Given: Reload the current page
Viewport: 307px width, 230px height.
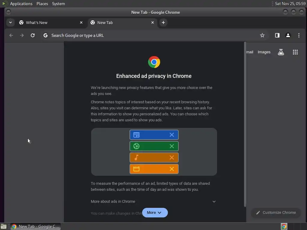Looking at the screenshot, I should pos(33,35).
